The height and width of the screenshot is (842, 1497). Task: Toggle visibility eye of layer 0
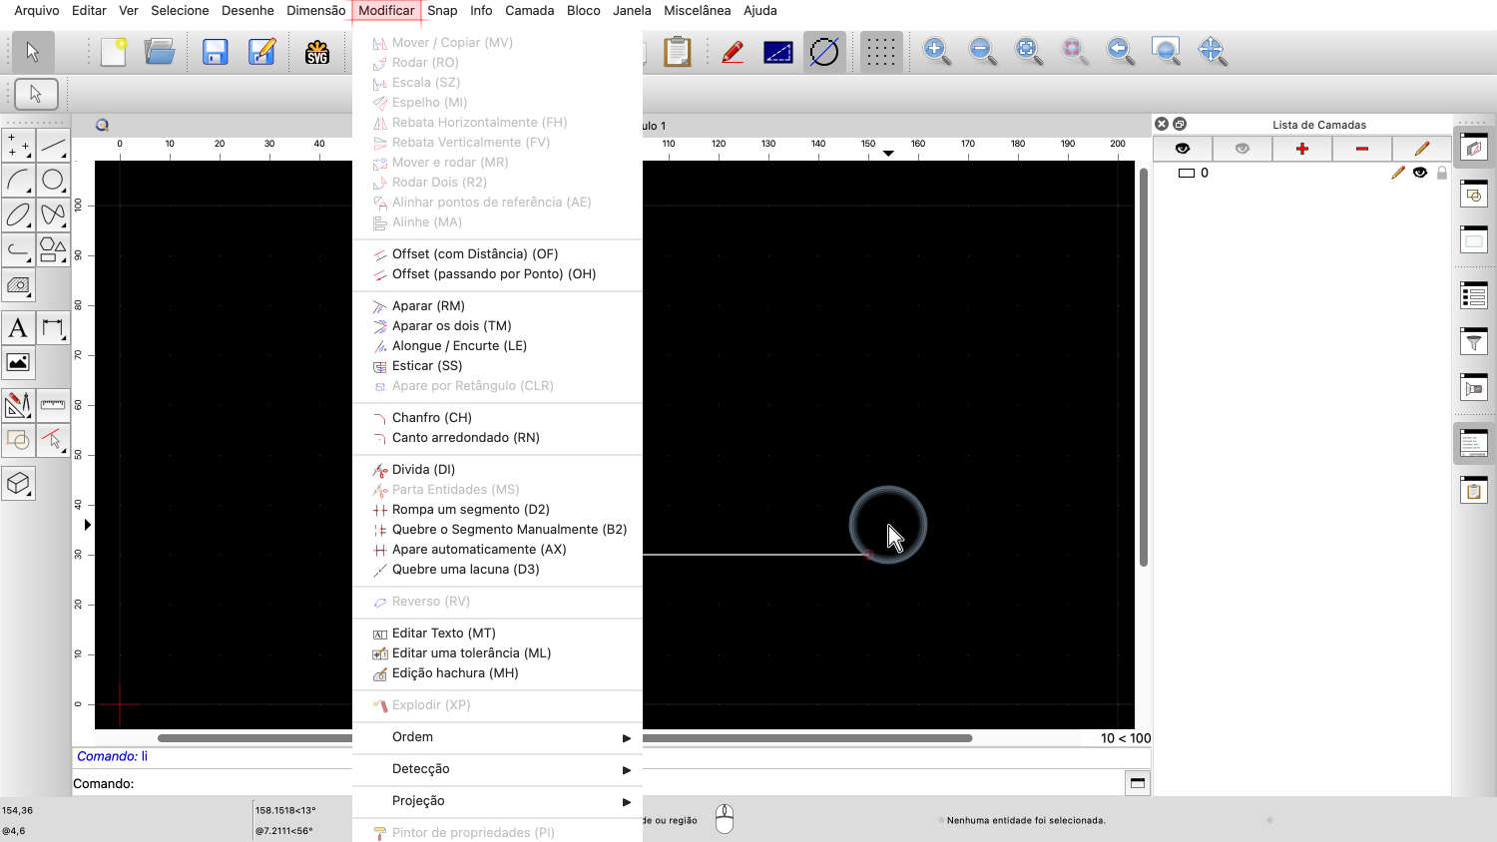(x=1420, y=173)
